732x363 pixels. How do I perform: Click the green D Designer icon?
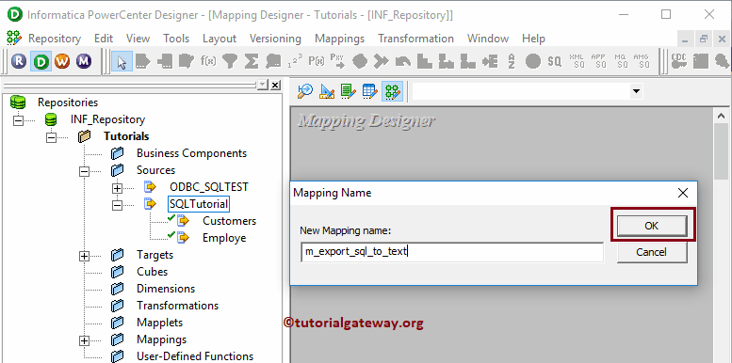(x=41, y=61)
